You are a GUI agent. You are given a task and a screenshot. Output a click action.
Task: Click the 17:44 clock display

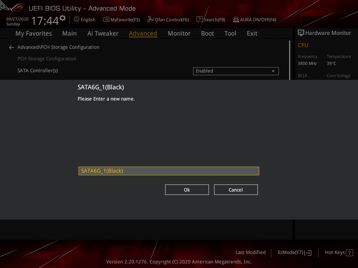tap(45, 21)
